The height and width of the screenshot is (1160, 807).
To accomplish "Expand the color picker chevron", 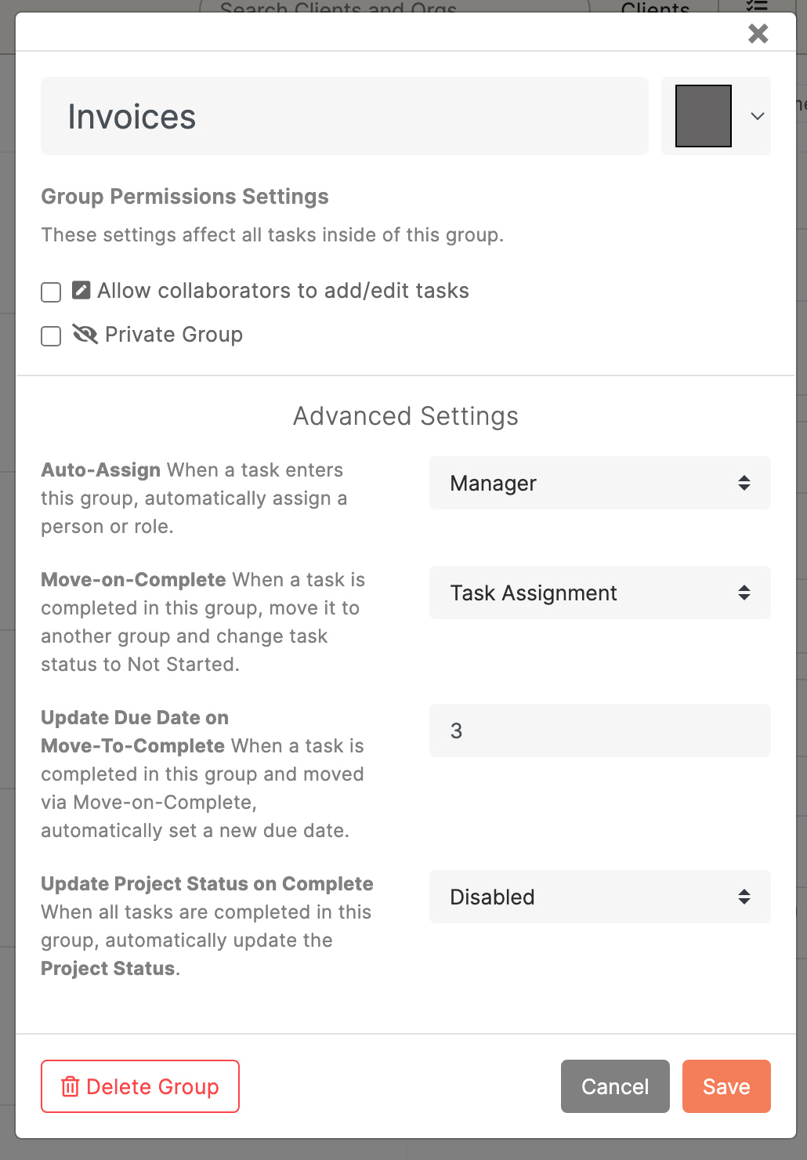I will pos(757,116).
